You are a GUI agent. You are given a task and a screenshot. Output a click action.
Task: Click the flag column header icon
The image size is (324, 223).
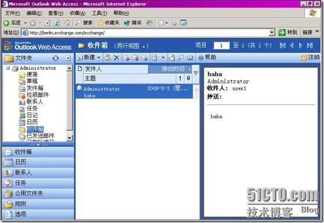pyautogui.click(x=195, y=73)
